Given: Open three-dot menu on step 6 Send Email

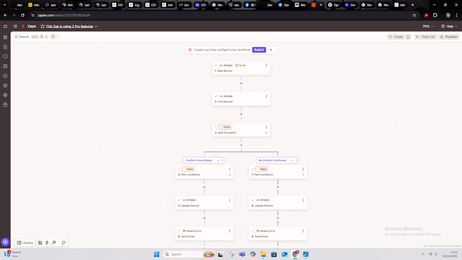Looking at the screenshot, I should [229, 231].
